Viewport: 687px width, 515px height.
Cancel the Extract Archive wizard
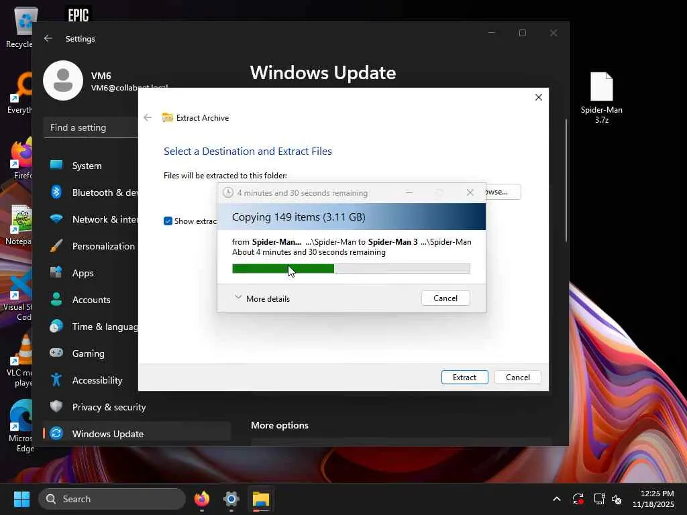[517, 377]
